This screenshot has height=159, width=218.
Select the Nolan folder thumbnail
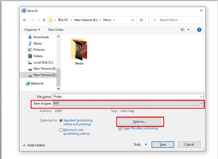79,49
